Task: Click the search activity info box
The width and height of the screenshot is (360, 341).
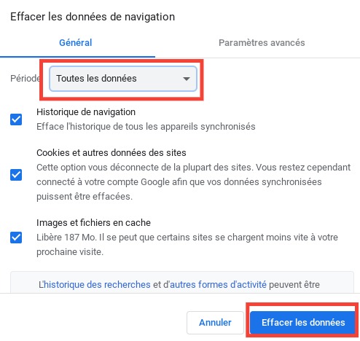Action: [182, 283]
